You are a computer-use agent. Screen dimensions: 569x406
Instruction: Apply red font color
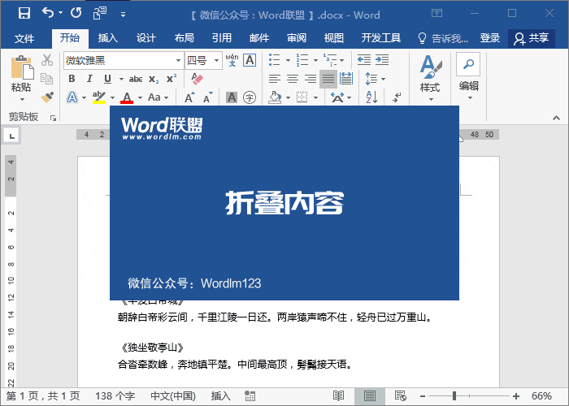click(127, 97)
